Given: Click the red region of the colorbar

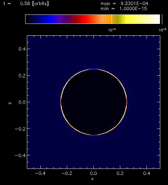Looking at the screenshot, I should pyautogui.click(x=86, y=19).
